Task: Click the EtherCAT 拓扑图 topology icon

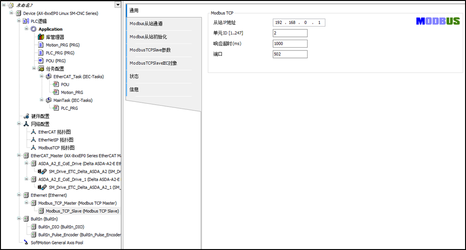Action: (33, 132)
